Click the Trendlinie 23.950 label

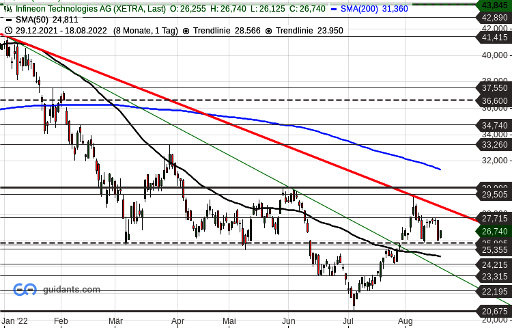pyautogui.click(x=309, y=31)
